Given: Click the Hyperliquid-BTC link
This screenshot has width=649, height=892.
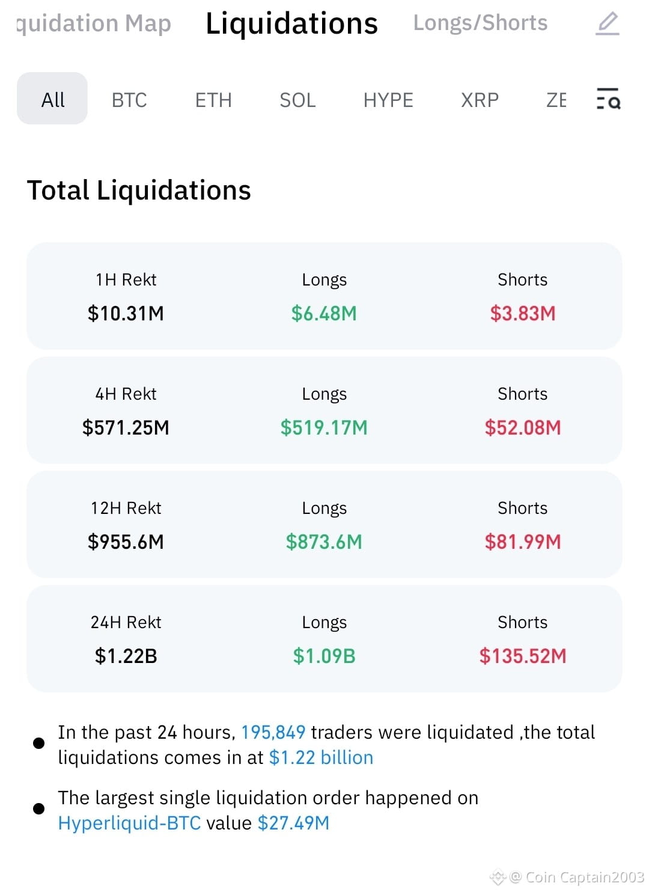Looking at the screenshot, I should coord(129,822).
